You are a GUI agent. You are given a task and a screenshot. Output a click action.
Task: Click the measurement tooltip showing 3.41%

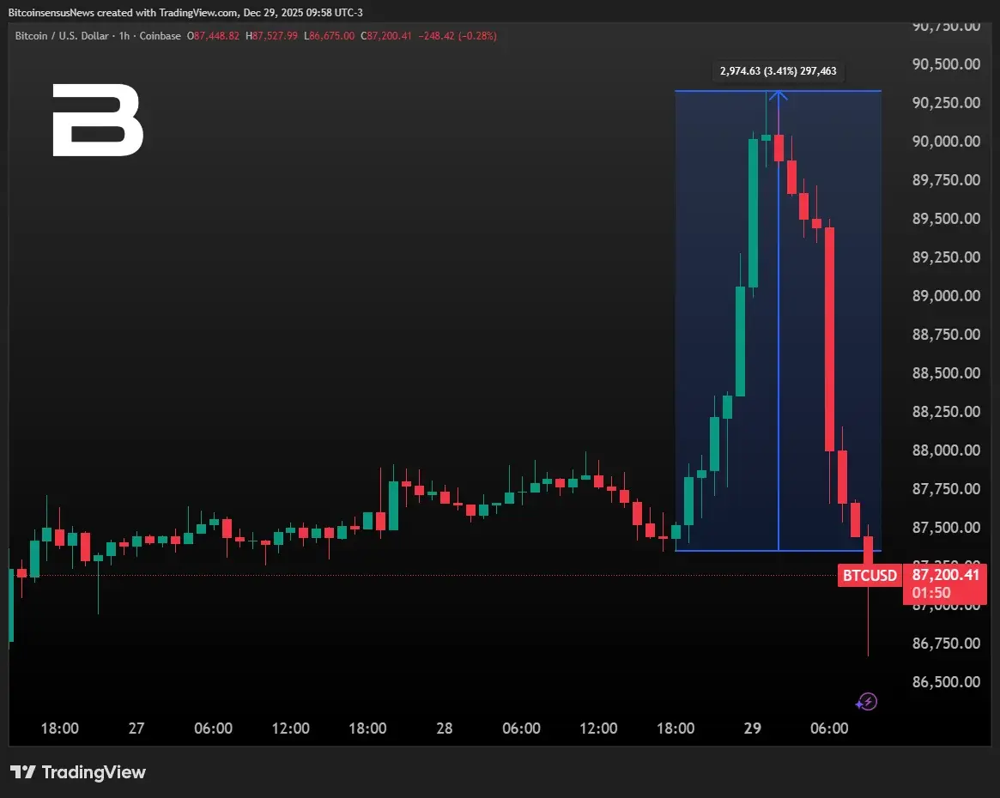click(778, 71)
